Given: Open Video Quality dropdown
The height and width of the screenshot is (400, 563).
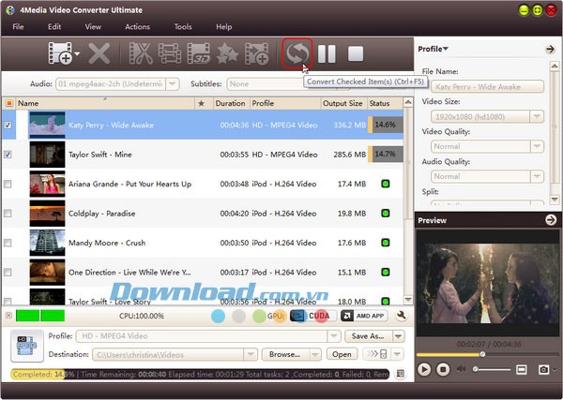Looking at the screenshot, I should tap(537, 146).
